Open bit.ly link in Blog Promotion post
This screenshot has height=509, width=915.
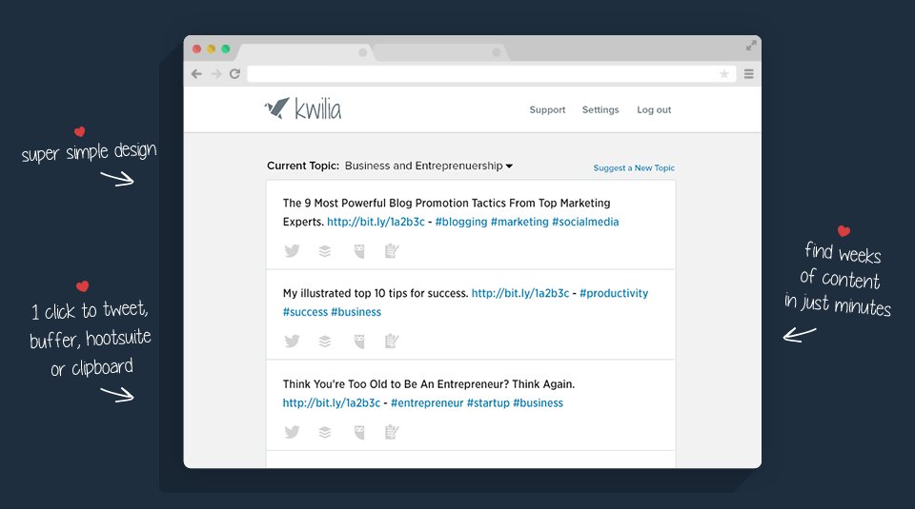point(376,222)
